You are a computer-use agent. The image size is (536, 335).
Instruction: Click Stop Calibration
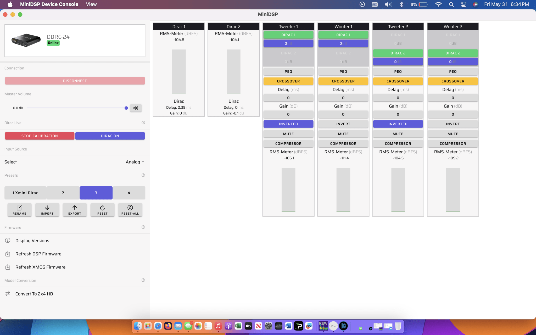click(x=40, y=136)
